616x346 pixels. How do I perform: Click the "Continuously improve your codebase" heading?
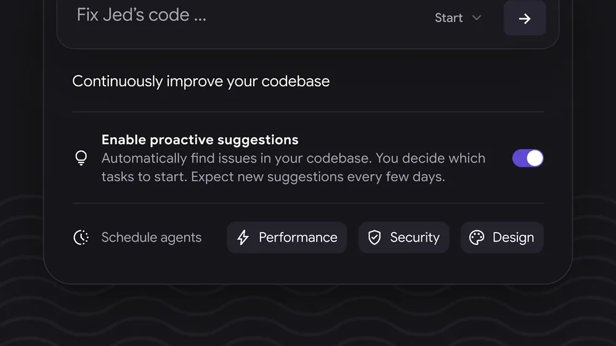click(201, 81)
